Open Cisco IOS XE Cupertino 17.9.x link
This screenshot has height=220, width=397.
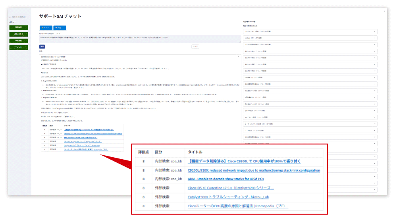pyautogui.click(x=231, y=188)
